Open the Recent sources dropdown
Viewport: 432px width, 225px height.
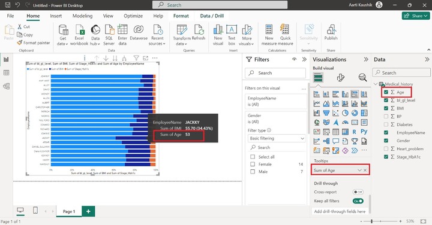point(157,35)
